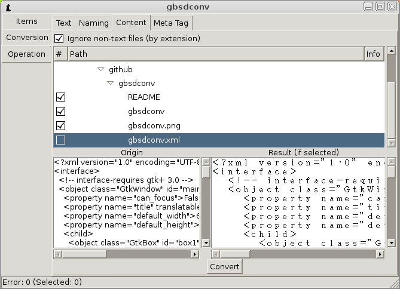The image size is (400, 289).
Task: Switch to the Naming tab
Action: (94, 23)
